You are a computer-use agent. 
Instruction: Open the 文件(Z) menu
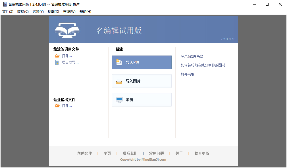click(8, 11)
